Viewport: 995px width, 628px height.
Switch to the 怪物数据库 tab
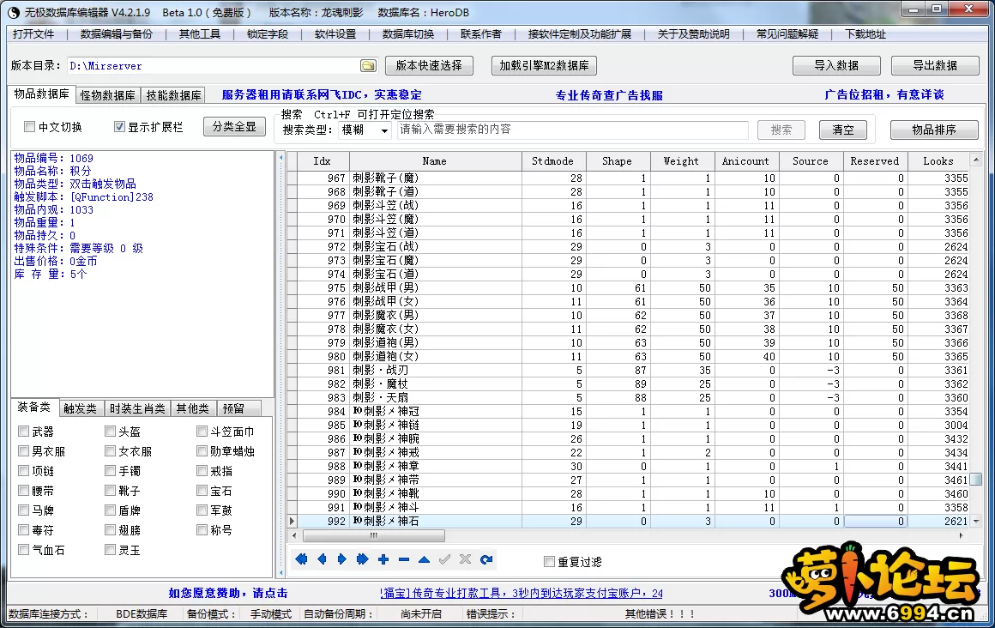coord(108,95)
